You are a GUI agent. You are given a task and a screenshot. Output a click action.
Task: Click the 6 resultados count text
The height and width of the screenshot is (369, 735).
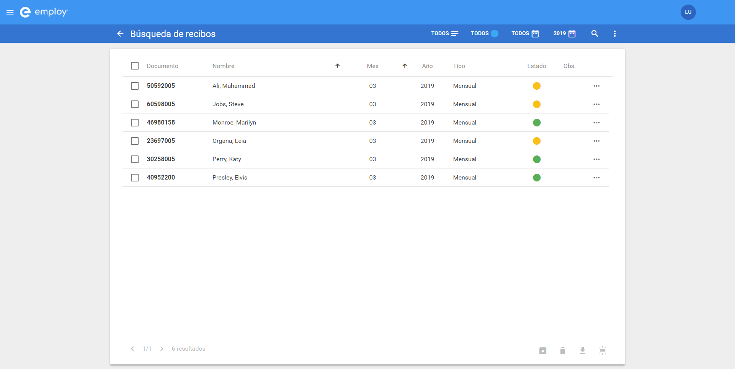188,349
